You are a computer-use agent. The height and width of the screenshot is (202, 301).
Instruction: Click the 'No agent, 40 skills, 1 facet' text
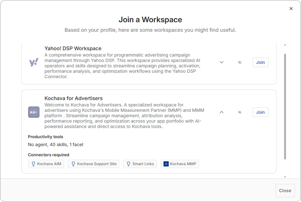tap(56, 145)
